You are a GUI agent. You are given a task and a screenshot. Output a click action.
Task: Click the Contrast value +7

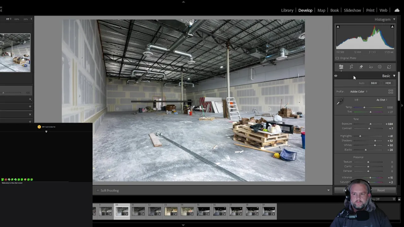(391, 129)
